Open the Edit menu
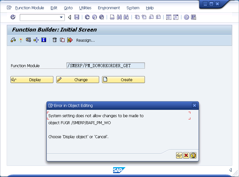The image size is (239, 177). pos(54,8)
